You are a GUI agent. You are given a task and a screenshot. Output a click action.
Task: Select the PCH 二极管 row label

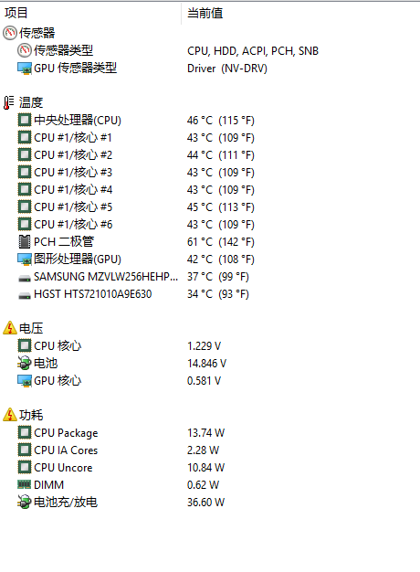click(x=64, y=241)
